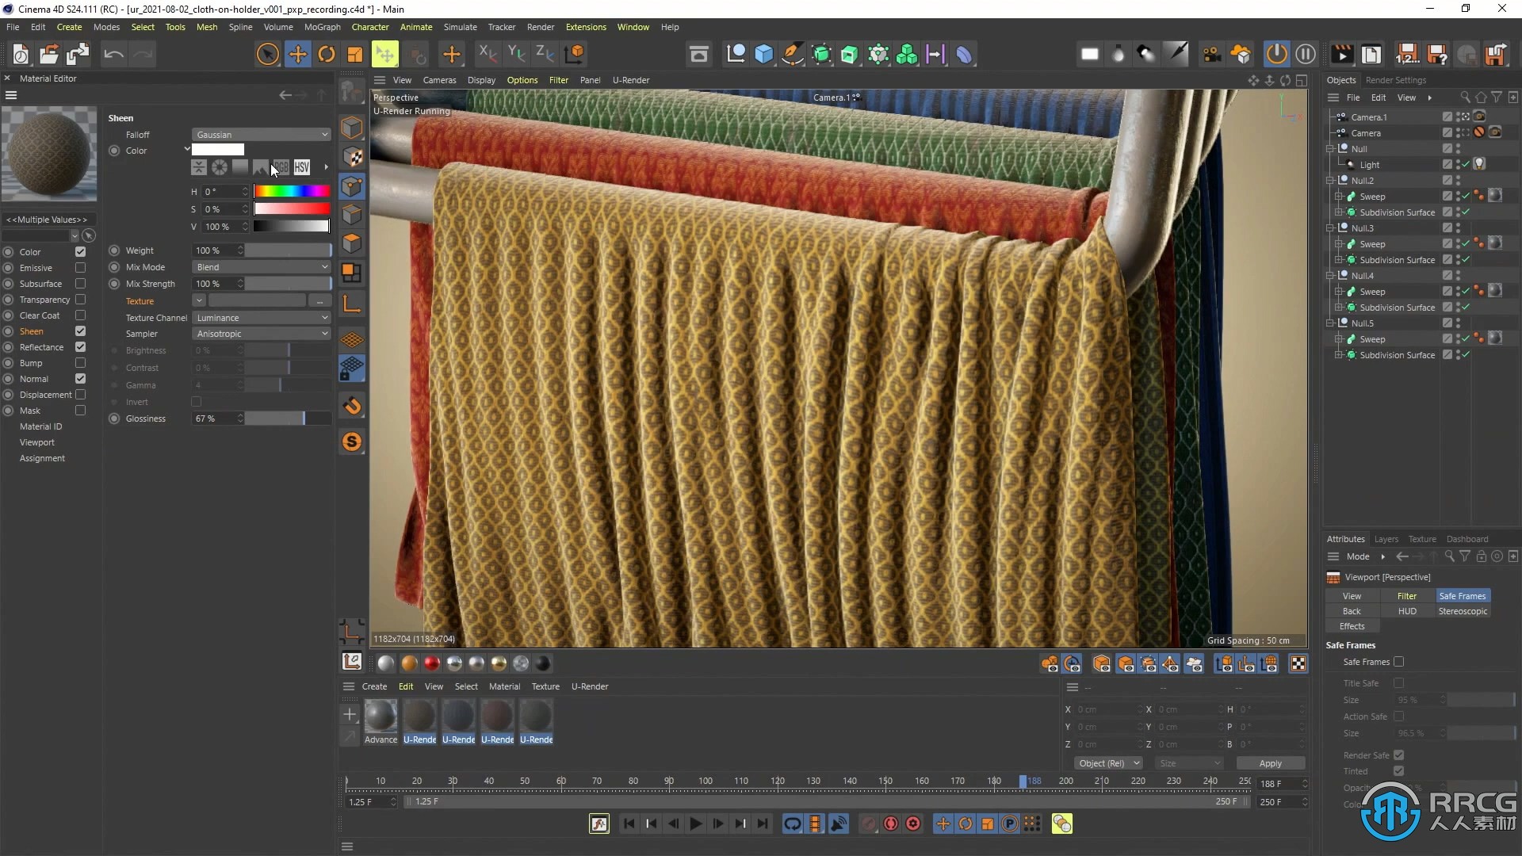This screenshot has height=856, width=1522.
Task: Switch to the Layers tab
Action: [1386, 539]
